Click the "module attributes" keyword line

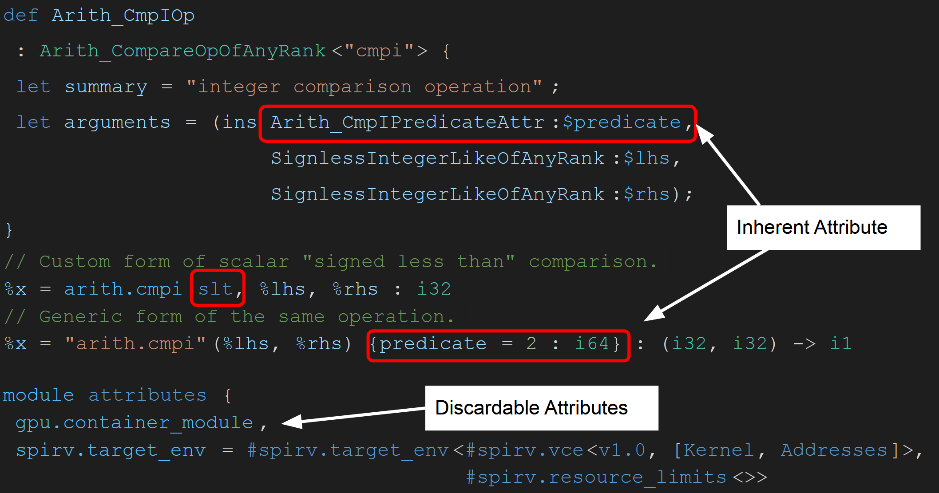(105, 395)
